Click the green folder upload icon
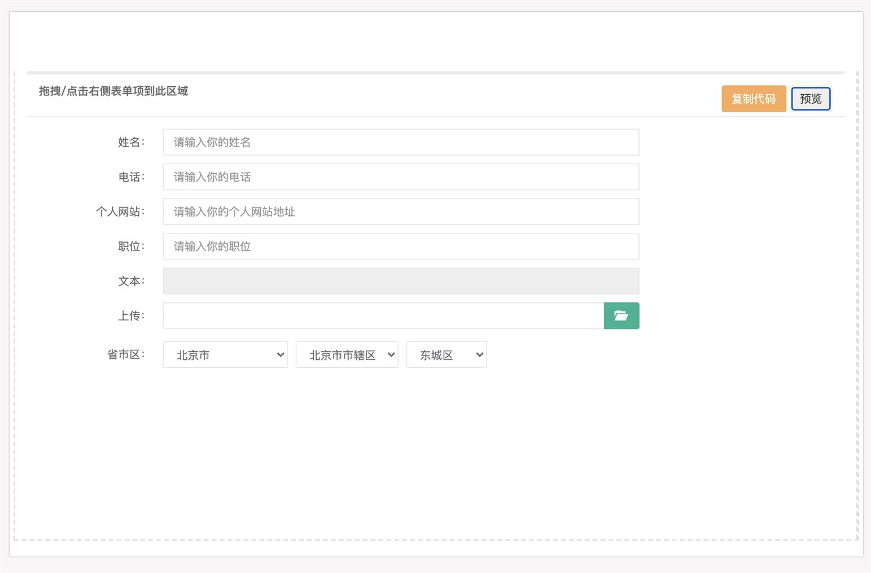Image resolution: width=871 pixels, height=573 pixels. tap(621, 316)
